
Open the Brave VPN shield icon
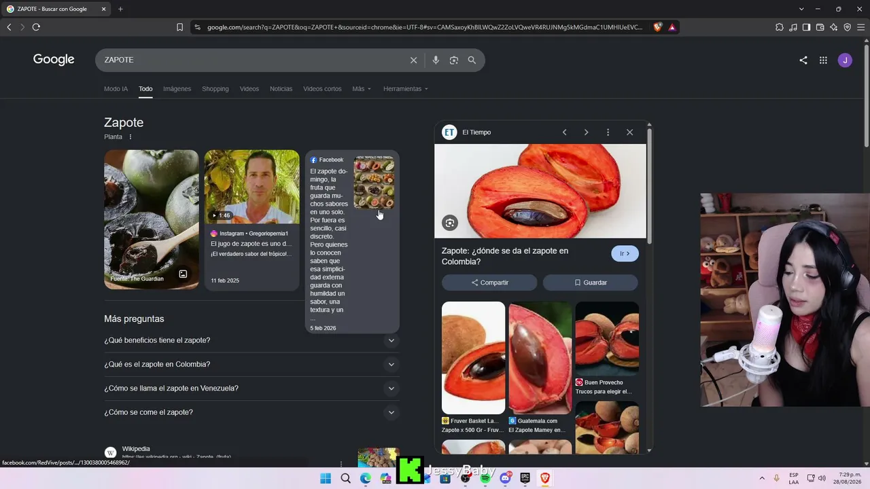[847, 27]
